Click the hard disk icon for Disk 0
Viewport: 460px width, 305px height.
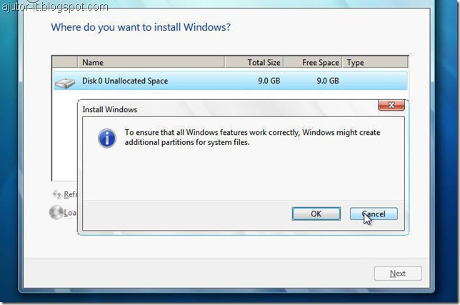click(65, 83)
